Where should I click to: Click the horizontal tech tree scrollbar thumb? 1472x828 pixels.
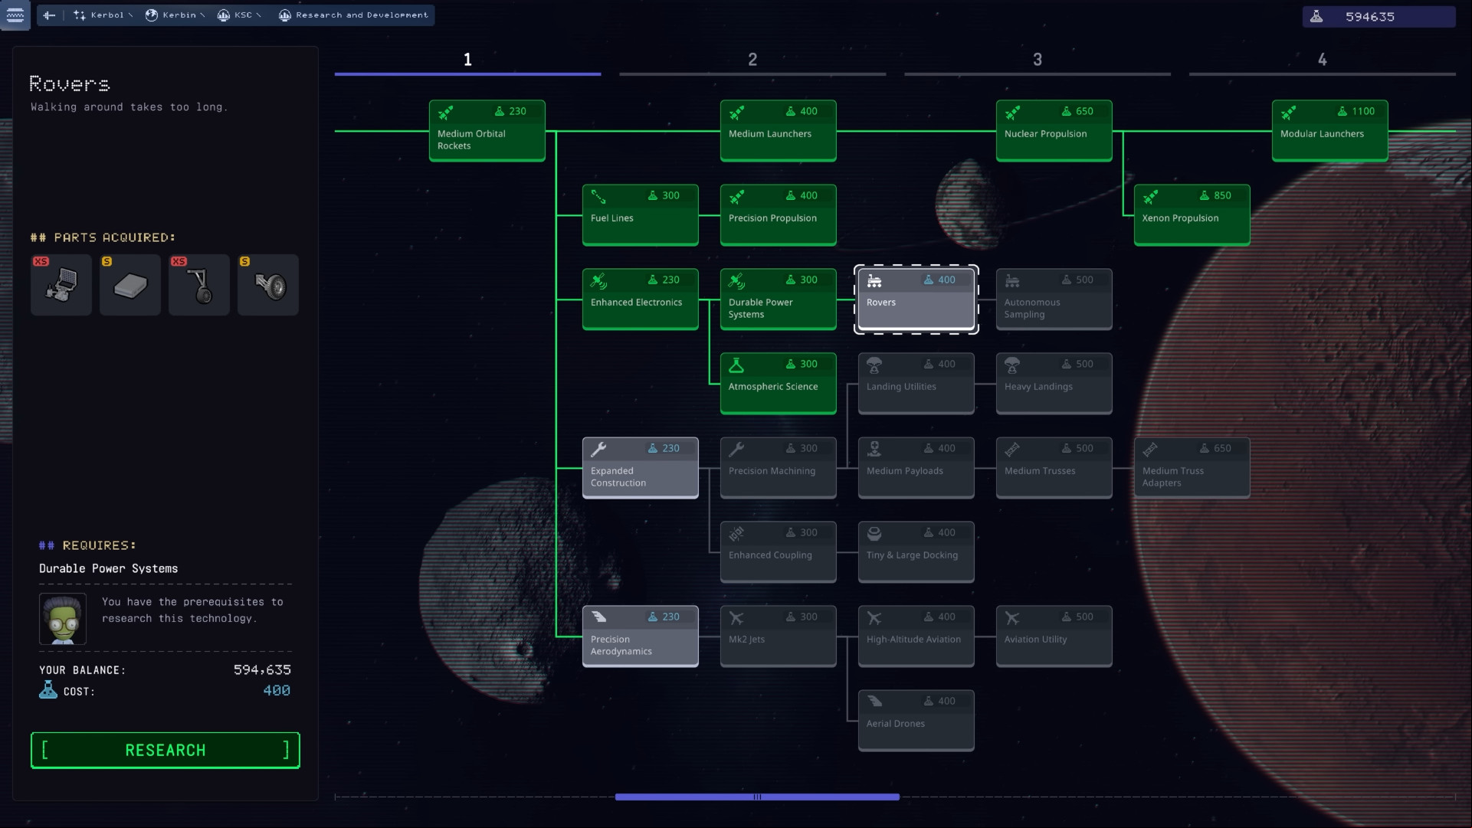point(757,797)
